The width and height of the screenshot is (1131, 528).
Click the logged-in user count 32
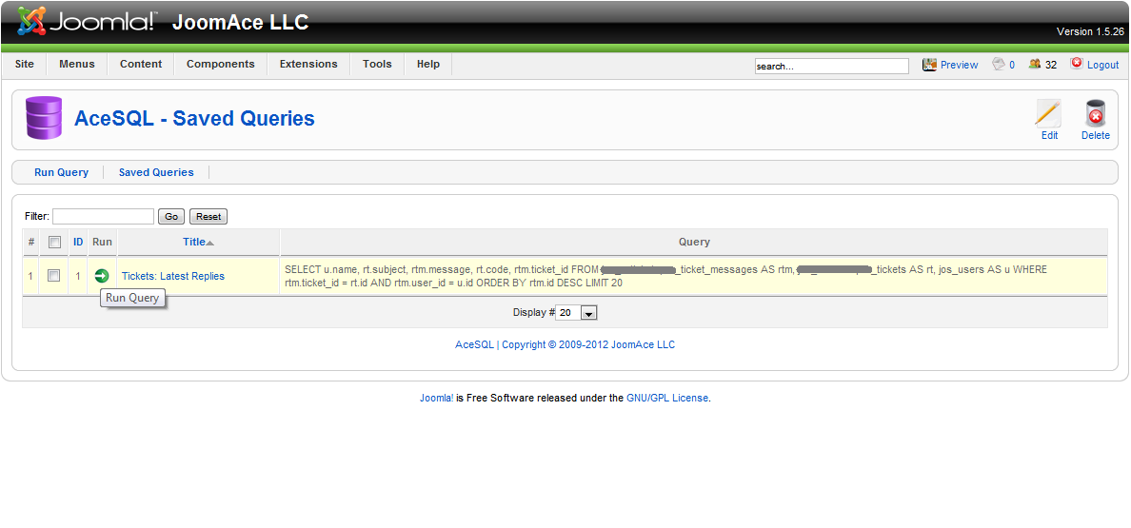coord(1051,65)
